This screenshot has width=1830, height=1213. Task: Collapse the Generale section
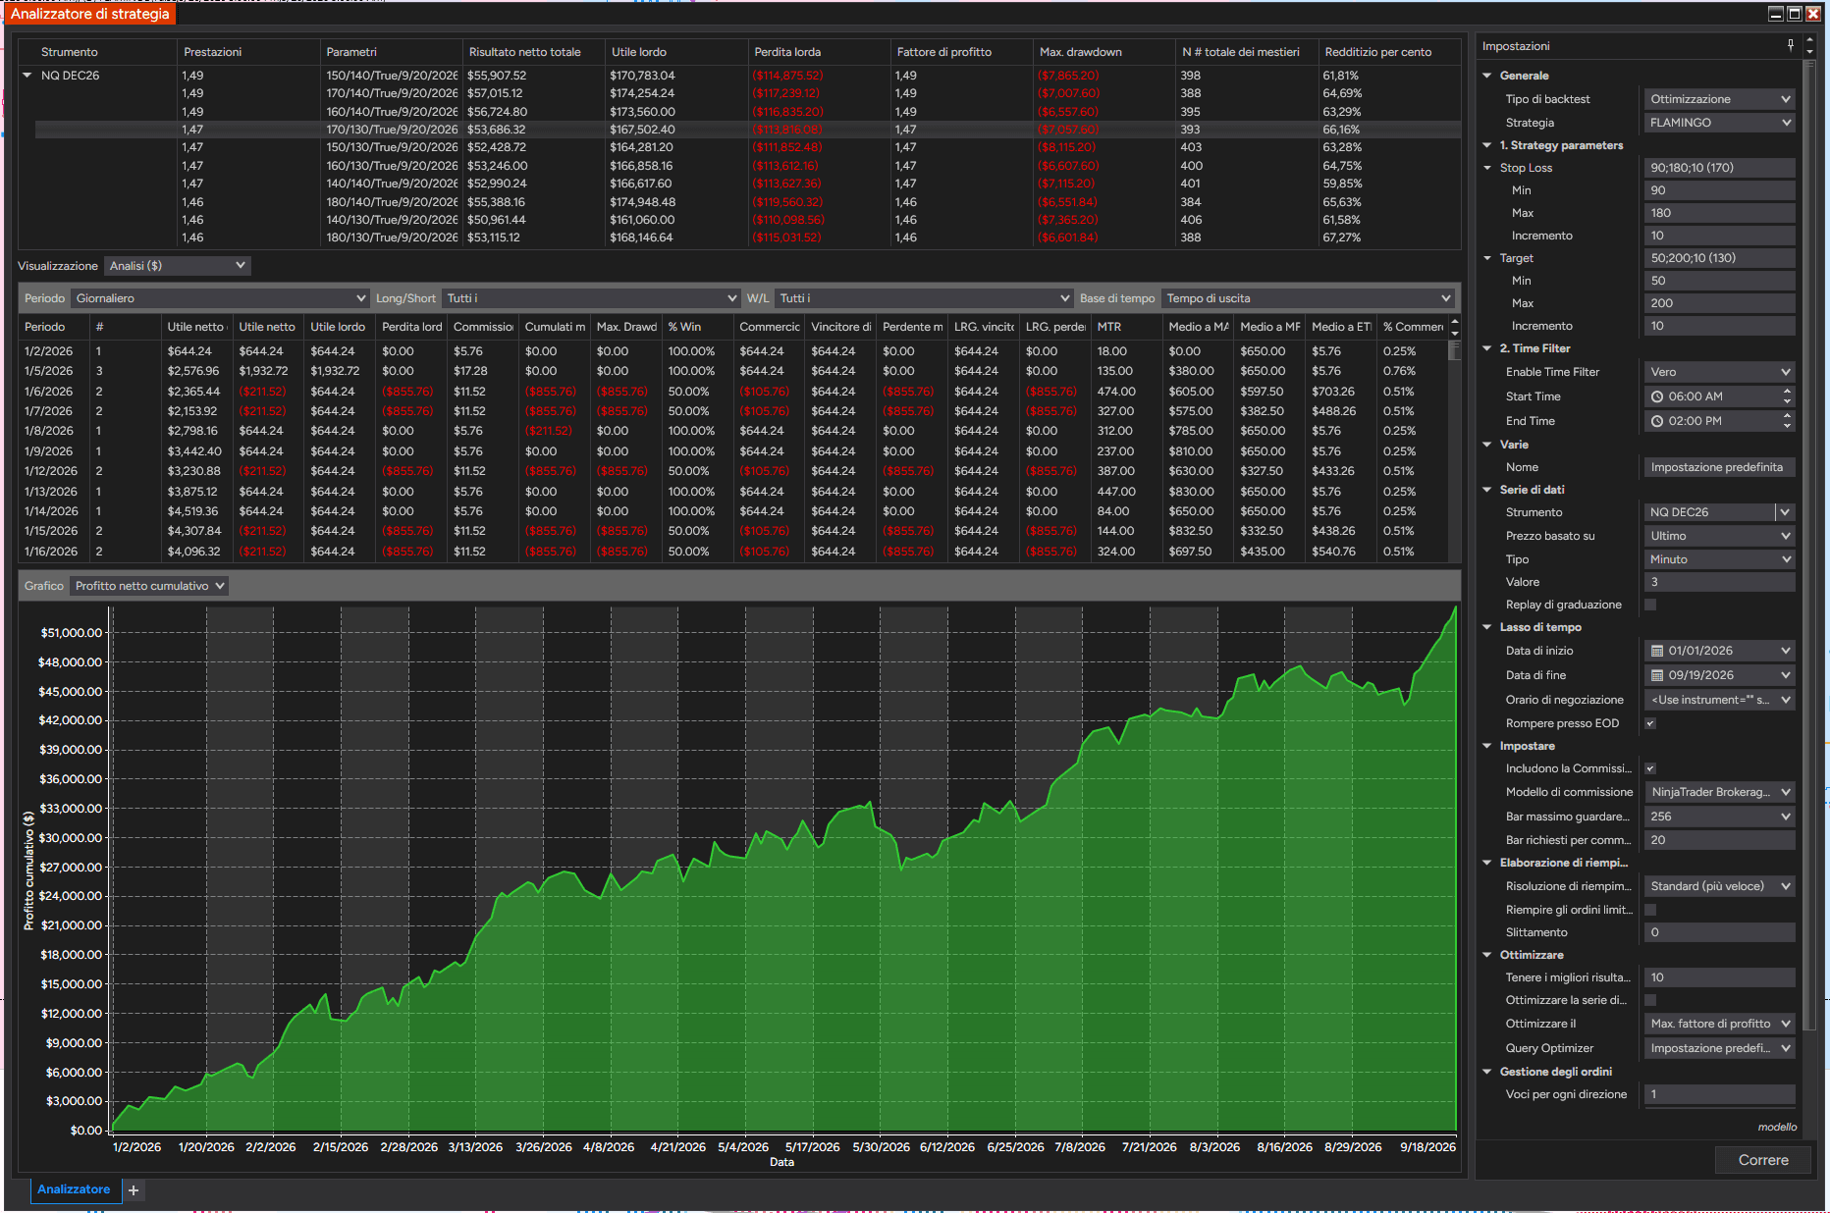point(1487,76)
